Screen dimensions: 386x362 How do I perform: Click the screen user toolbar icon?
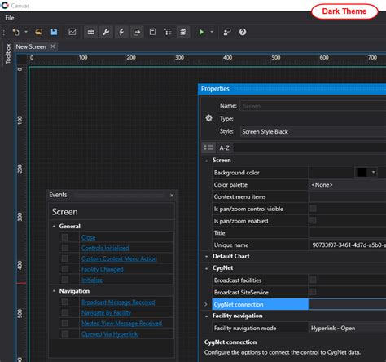coord(227,32)
